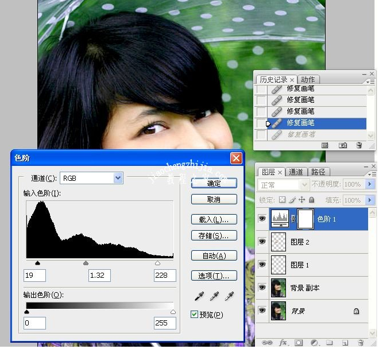Click the midtone gray input level slider
The height and width of the screenshot is (349, 379).
[86, 263]
